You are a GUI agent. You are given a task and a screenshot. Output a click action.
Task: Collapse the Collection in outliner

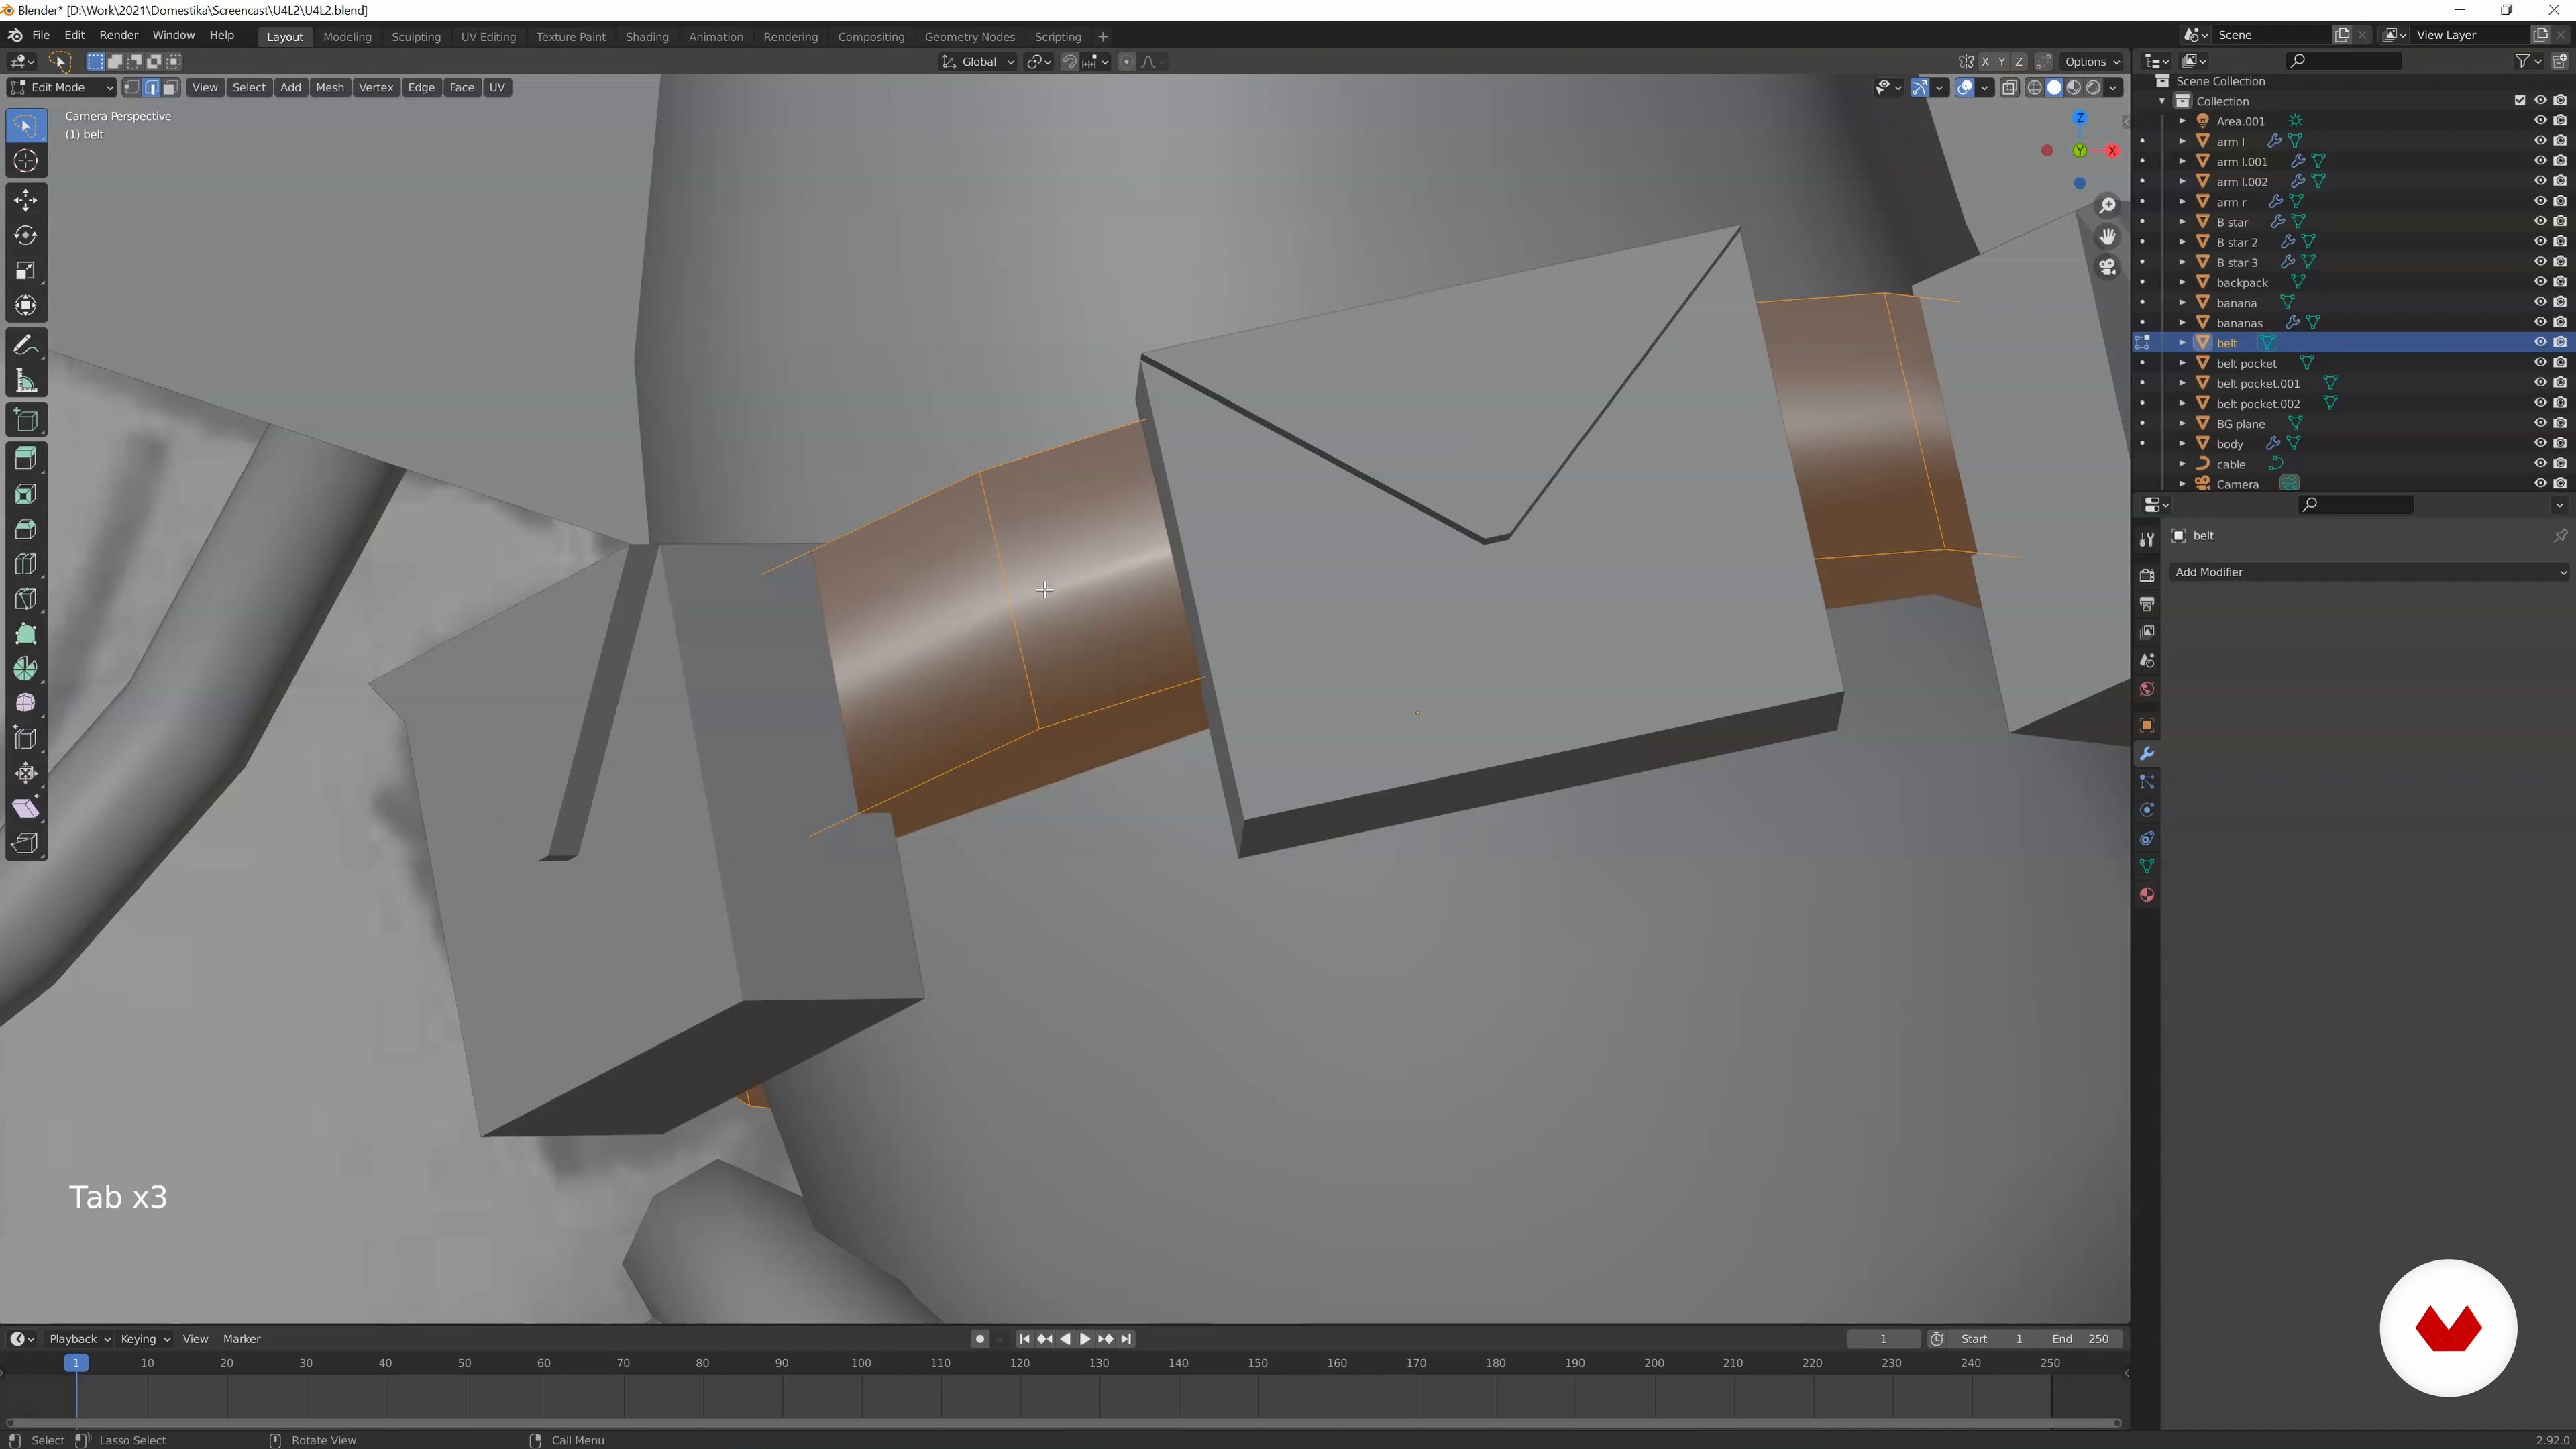2162,101
